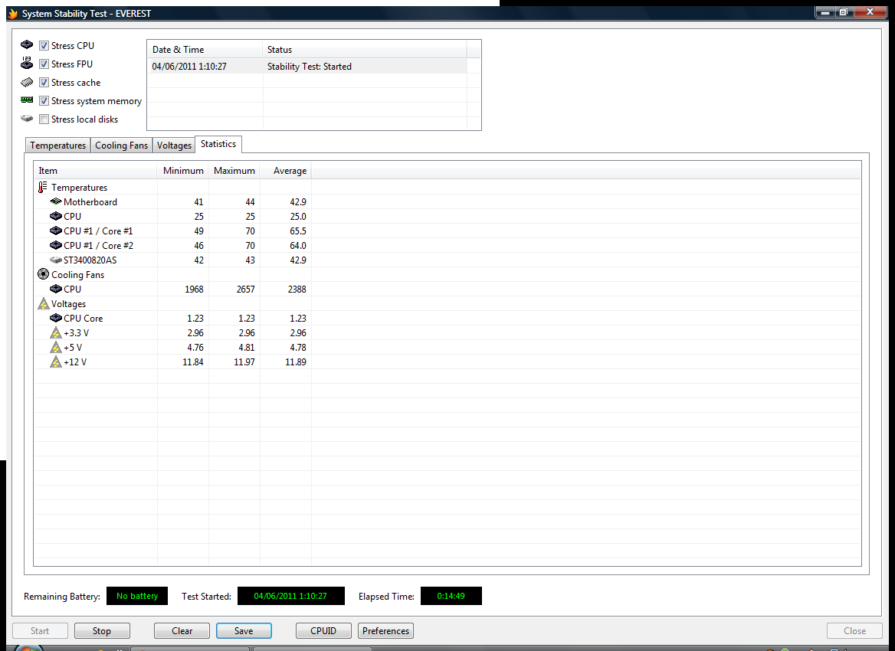Switch to the Temperatures tab

(57, 146)
